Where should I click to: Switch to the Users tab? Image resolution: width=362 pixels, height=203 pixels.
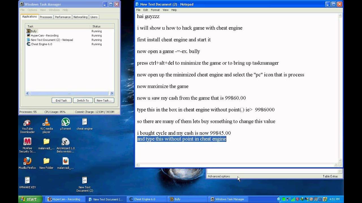coord(94,17)
